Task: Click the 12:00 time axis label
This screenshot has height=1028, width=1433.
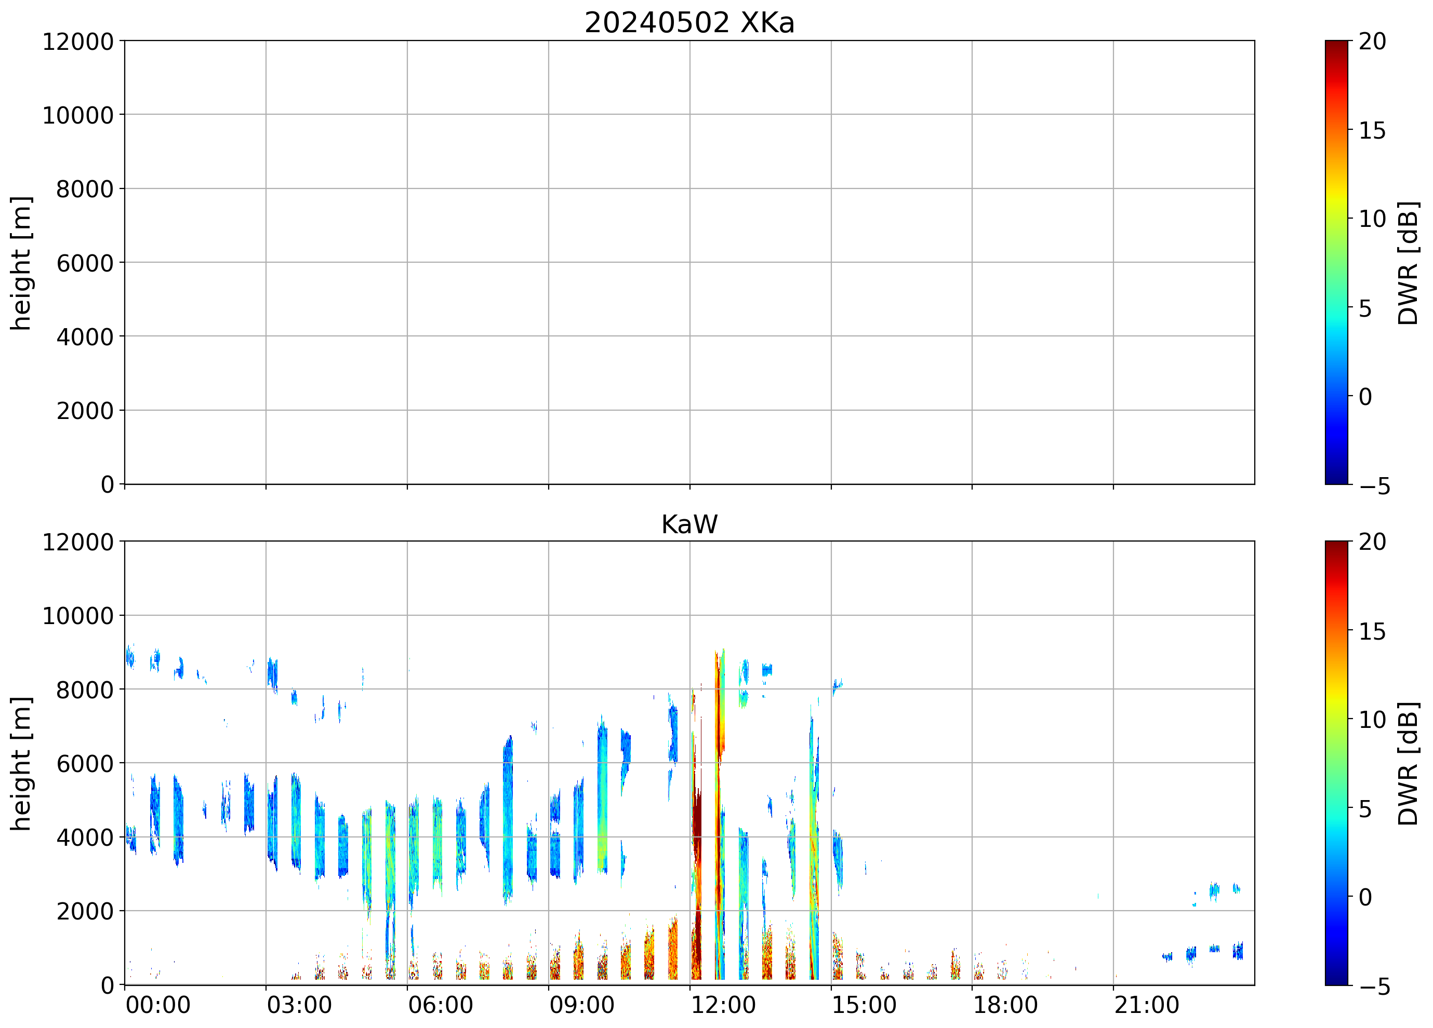Action: click(x=723, y=1005)
